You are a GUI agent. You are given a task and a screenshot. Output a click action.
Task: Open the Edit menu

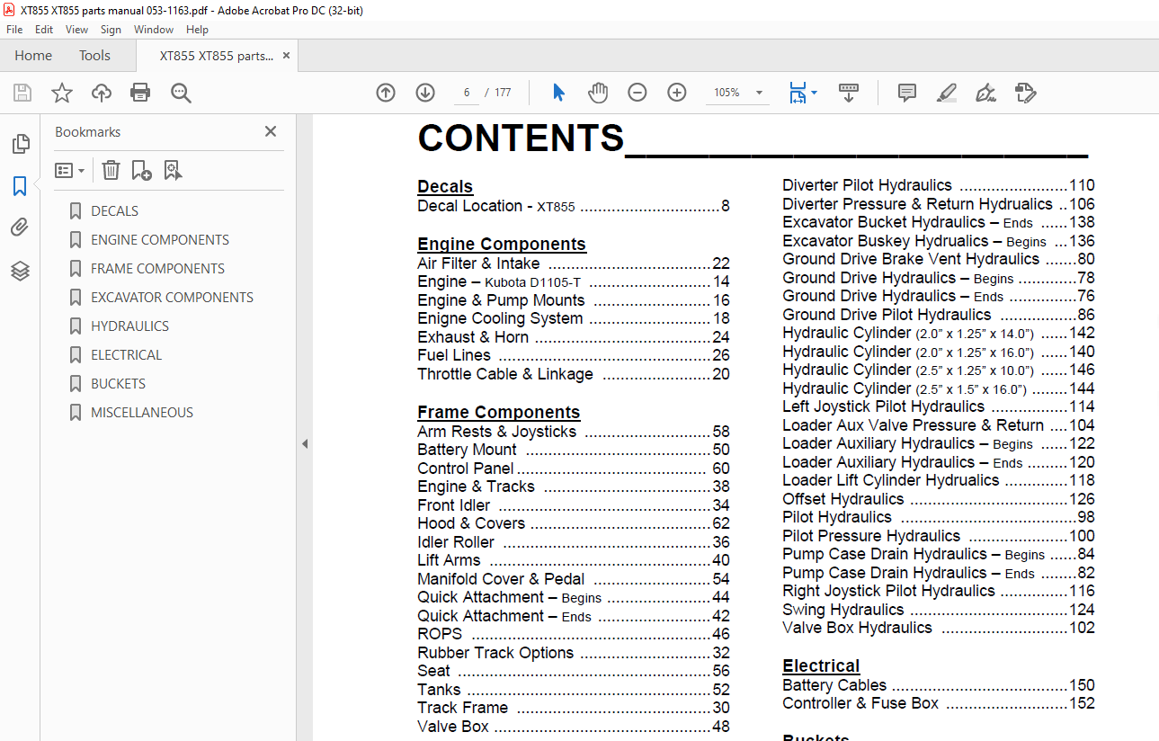pos(44,30)
